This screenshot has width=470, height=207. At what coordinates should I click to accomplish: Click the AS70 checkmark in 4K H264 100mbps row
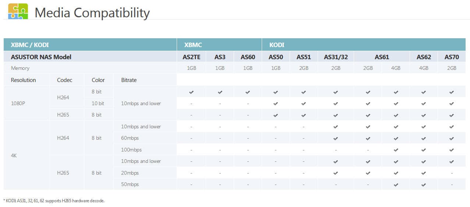[452, 150]
